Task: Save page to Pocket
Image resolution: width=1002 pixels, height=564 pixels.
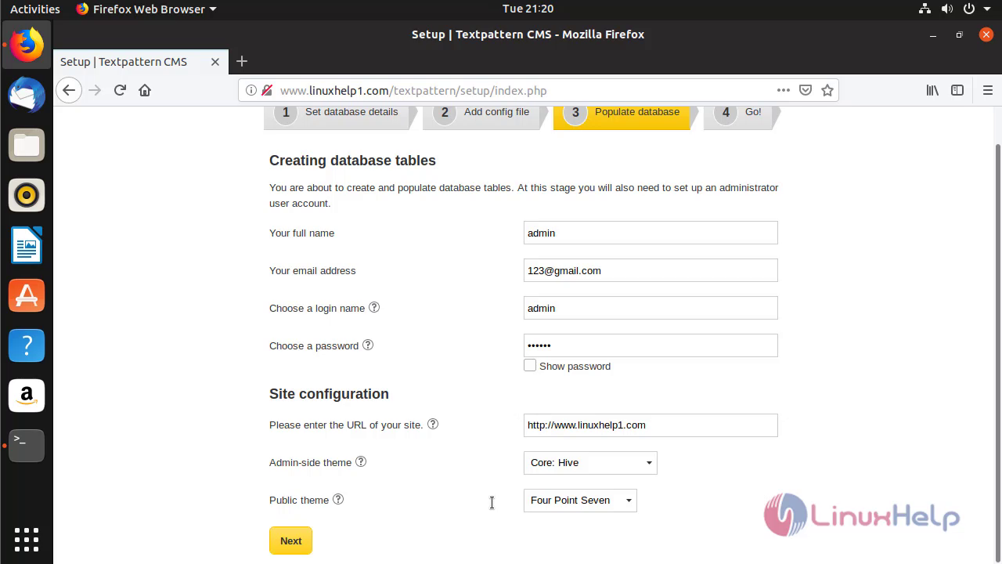Action: pyautogui.click(x=805, y=90)
